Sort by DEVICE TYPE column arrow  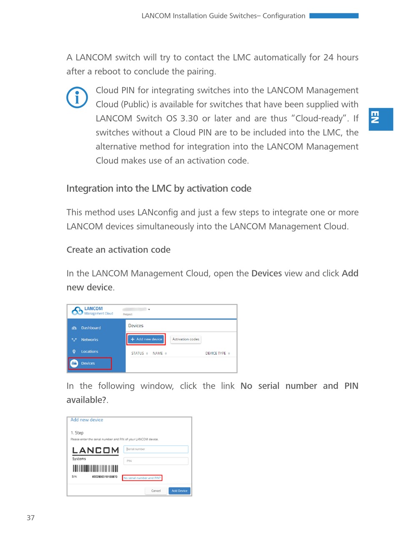(229, 353)
